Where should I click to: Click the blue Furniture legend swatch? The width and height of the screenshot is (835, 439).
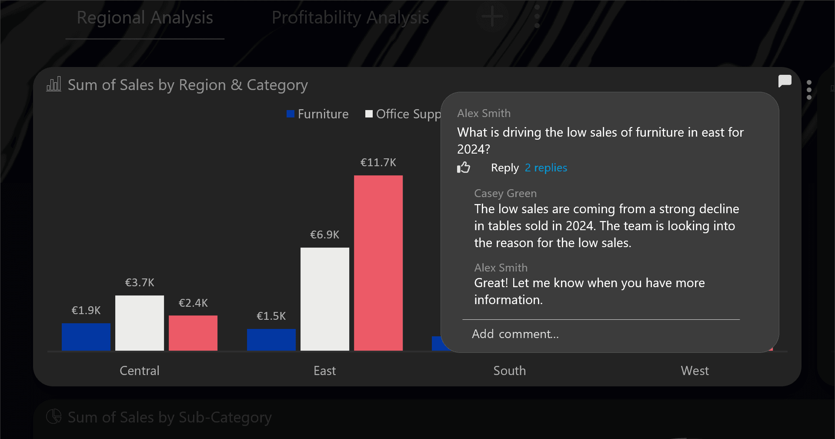click(x=291, y=114)
